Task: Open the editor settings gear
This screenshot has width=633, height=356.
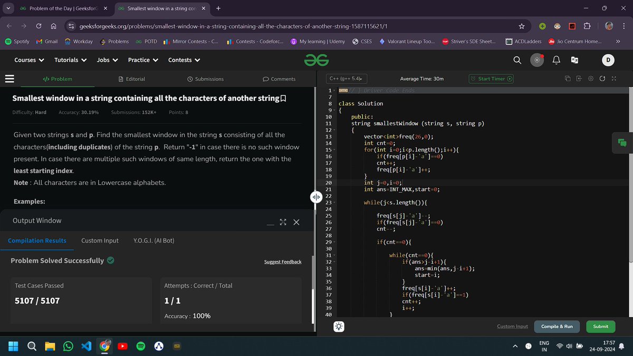Action: pyautogui.click(x=590, y=79)
